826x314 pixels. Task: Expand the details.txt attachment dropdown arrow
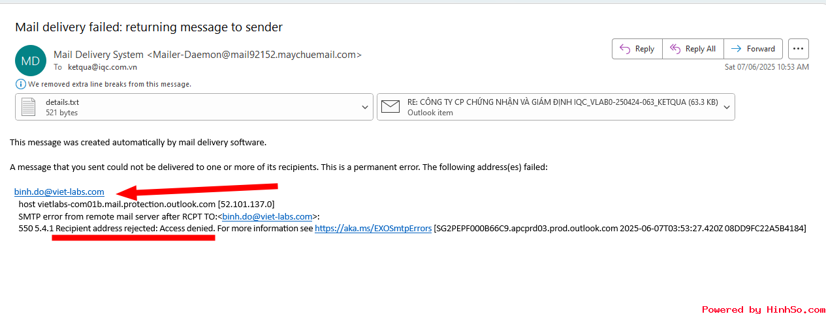tap(365, 107)
